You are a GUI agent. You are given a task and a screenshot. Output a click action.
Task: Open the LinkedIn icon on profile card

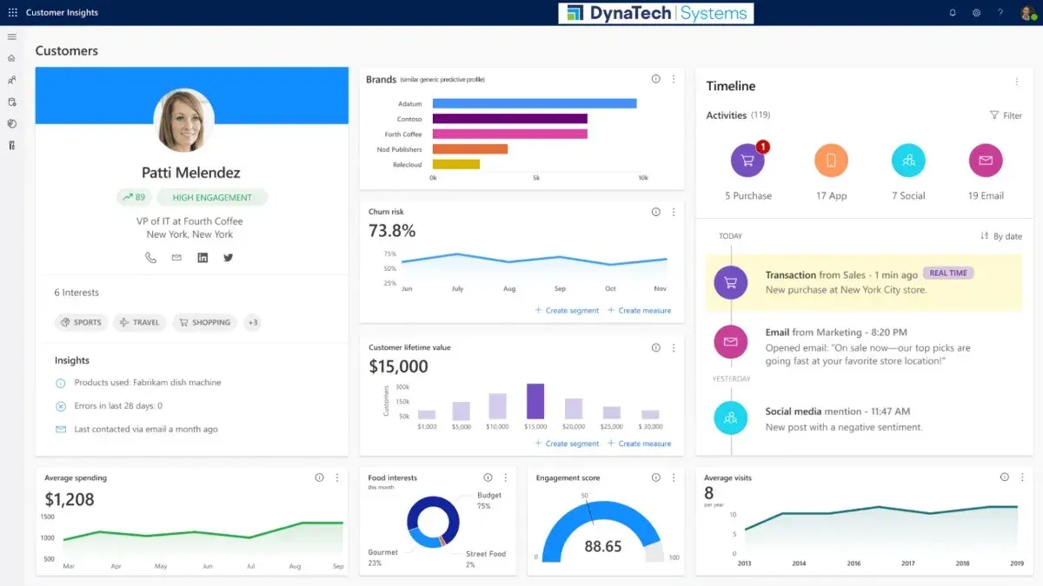coord(203,258)
